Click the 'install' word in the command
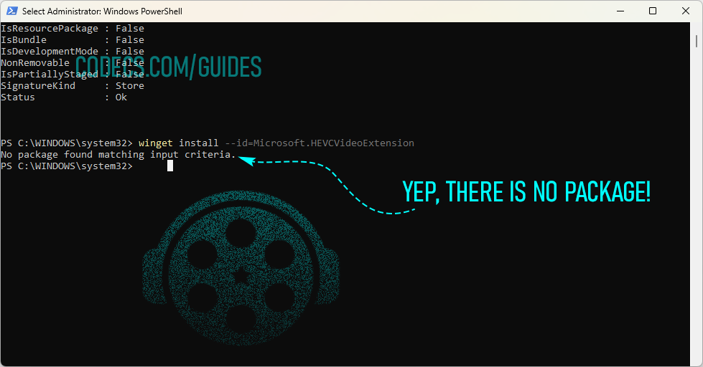703x367 pixels. [x=199, y=143]
